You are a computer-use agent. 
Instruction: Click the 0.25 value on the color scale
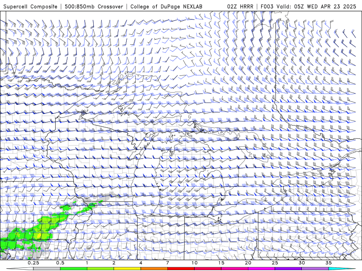(x=33, y=263)
